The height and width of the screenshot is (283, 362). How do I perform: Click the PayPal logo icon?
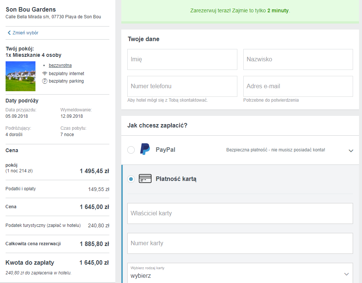click(x=145, y=149)
